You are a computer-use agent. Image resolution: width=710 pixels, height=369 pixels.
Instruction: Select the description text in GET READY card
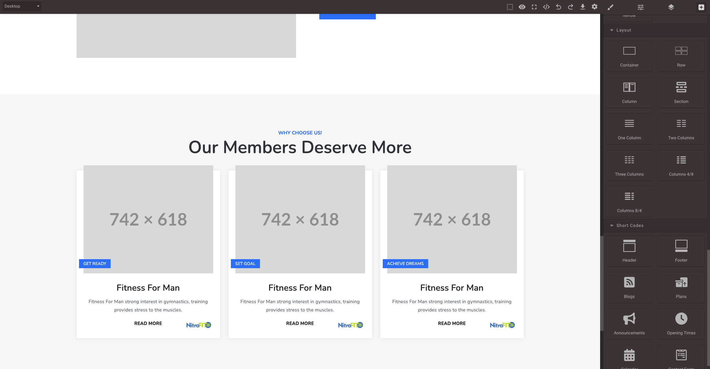148,306
